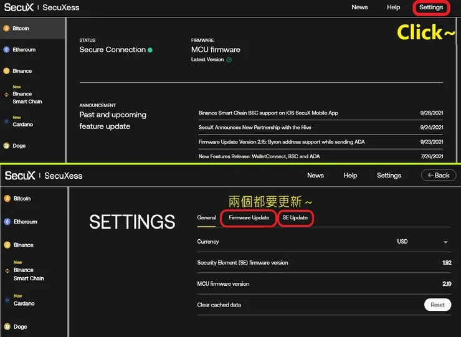This screenshot has width=461, height=337.
Task: Click Binance Smart Chain icon in Settings window
Action: 7,271
